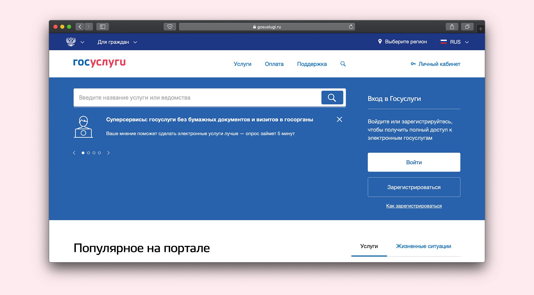This screenshot has height=295, width=534.
Task: Click the survey description text under banner
Action: pos(201,133)
